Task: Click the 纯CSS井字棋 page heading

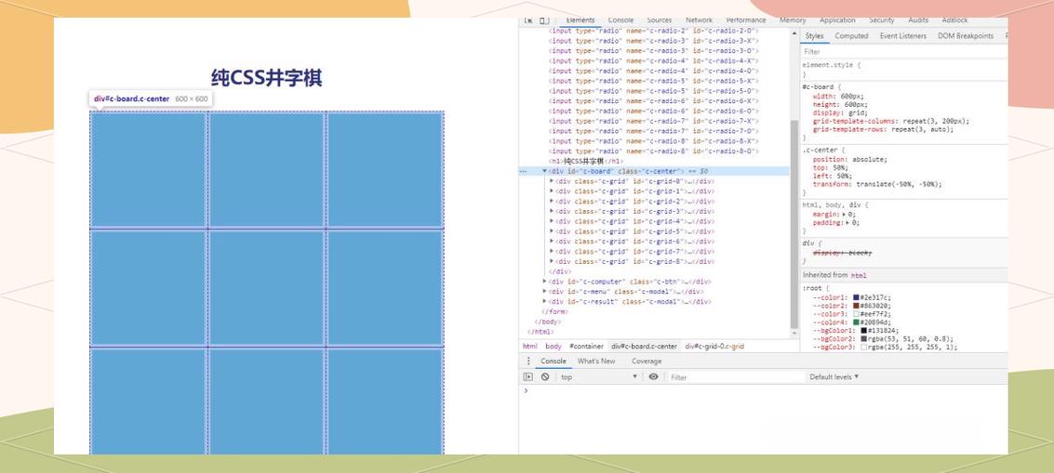Action: (266, 79)
